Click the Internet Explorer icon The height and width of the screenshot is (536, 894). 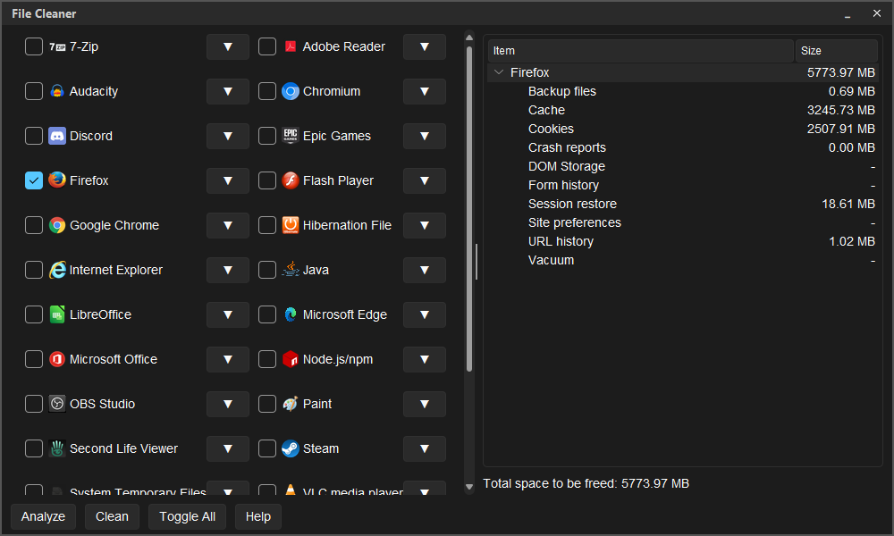click(x=57, y=270)
